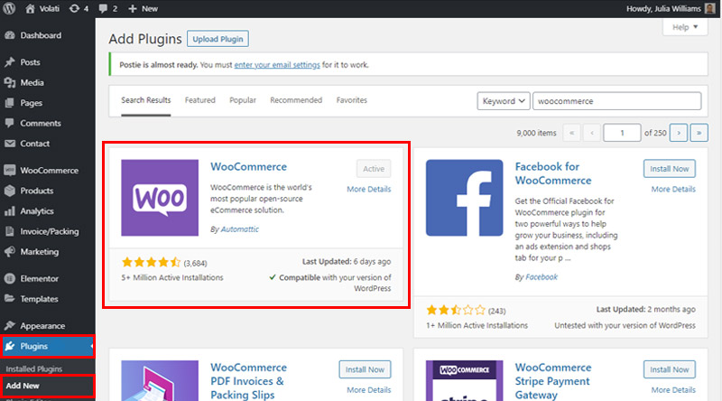
Task: Switch to Favorites tab
Action: coord(352,100)
